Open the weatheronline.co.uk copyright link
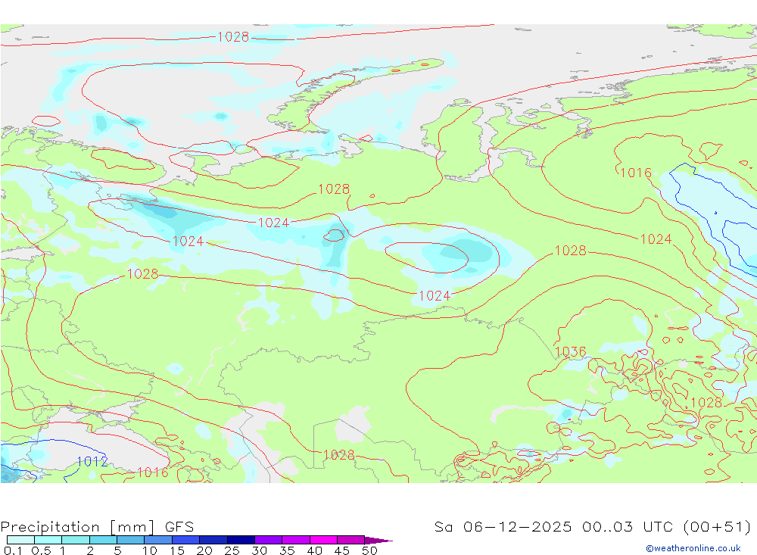 [693, 548]
